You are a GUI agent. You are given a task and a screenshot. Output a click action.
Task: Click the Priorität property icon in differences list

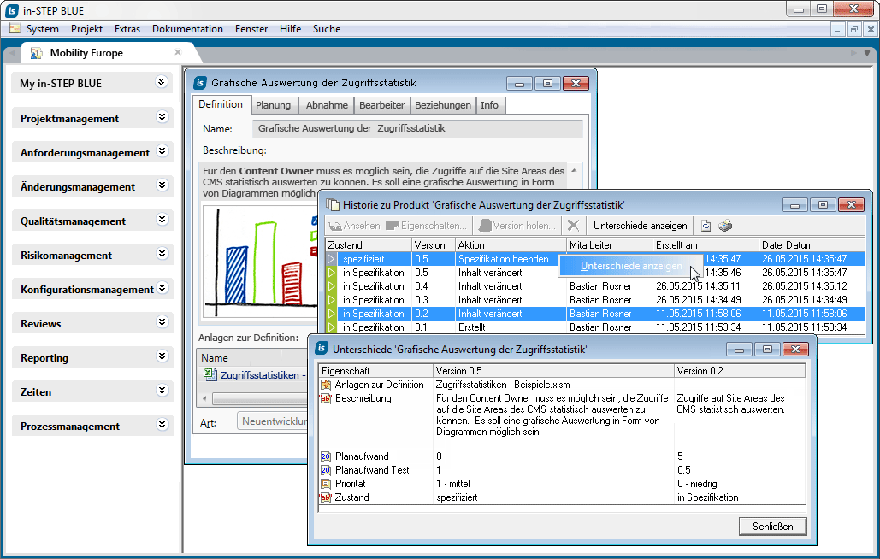(325, 483)
